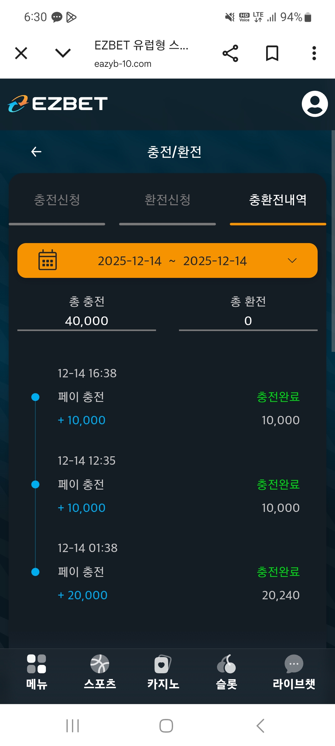Expand the browser tab chevron

click(63, 53)
